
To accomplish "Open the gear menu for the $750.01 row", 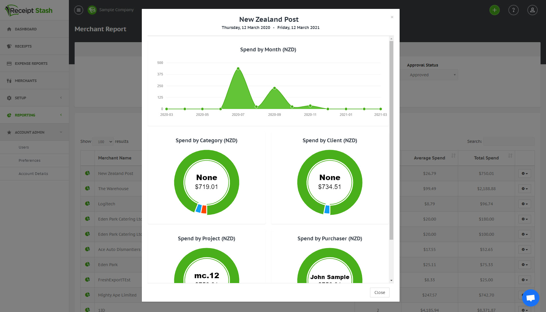I will (524, 173).
